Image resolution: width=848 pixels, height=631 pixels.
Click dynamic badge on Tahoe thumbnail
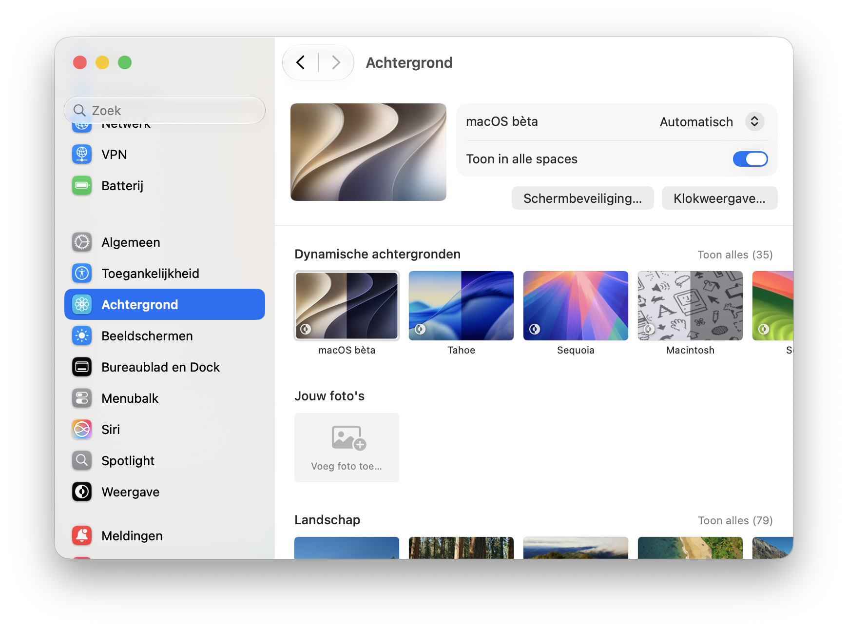[x=420, y=329]
